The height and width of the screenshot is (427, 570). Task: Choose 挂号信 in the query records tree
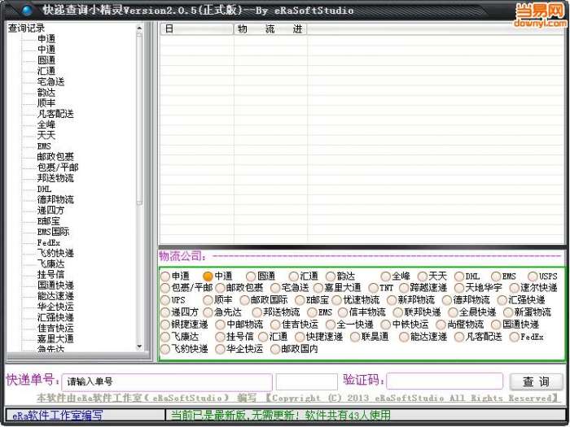tap(50, 275)
